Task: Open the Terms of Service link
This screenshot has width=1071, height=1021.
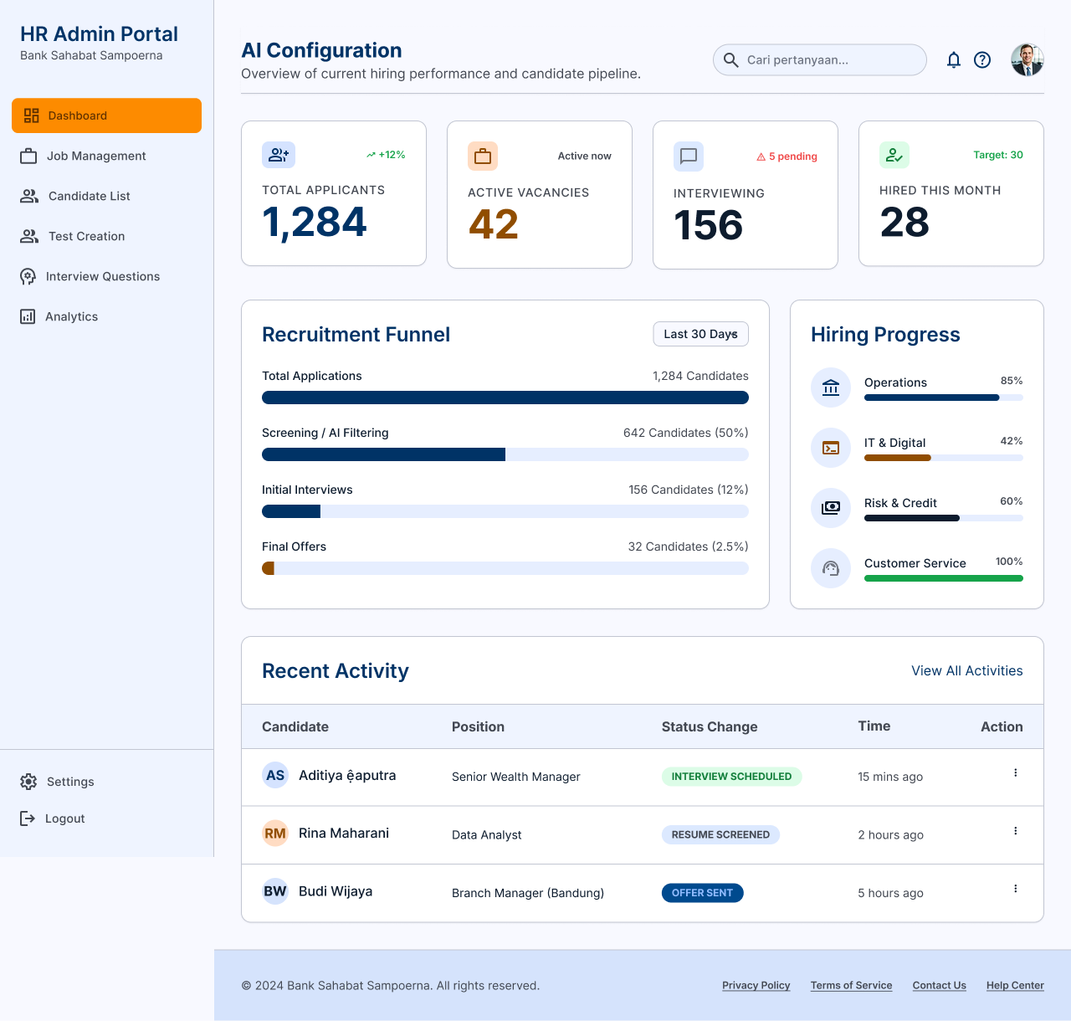Action: point(851,986)
